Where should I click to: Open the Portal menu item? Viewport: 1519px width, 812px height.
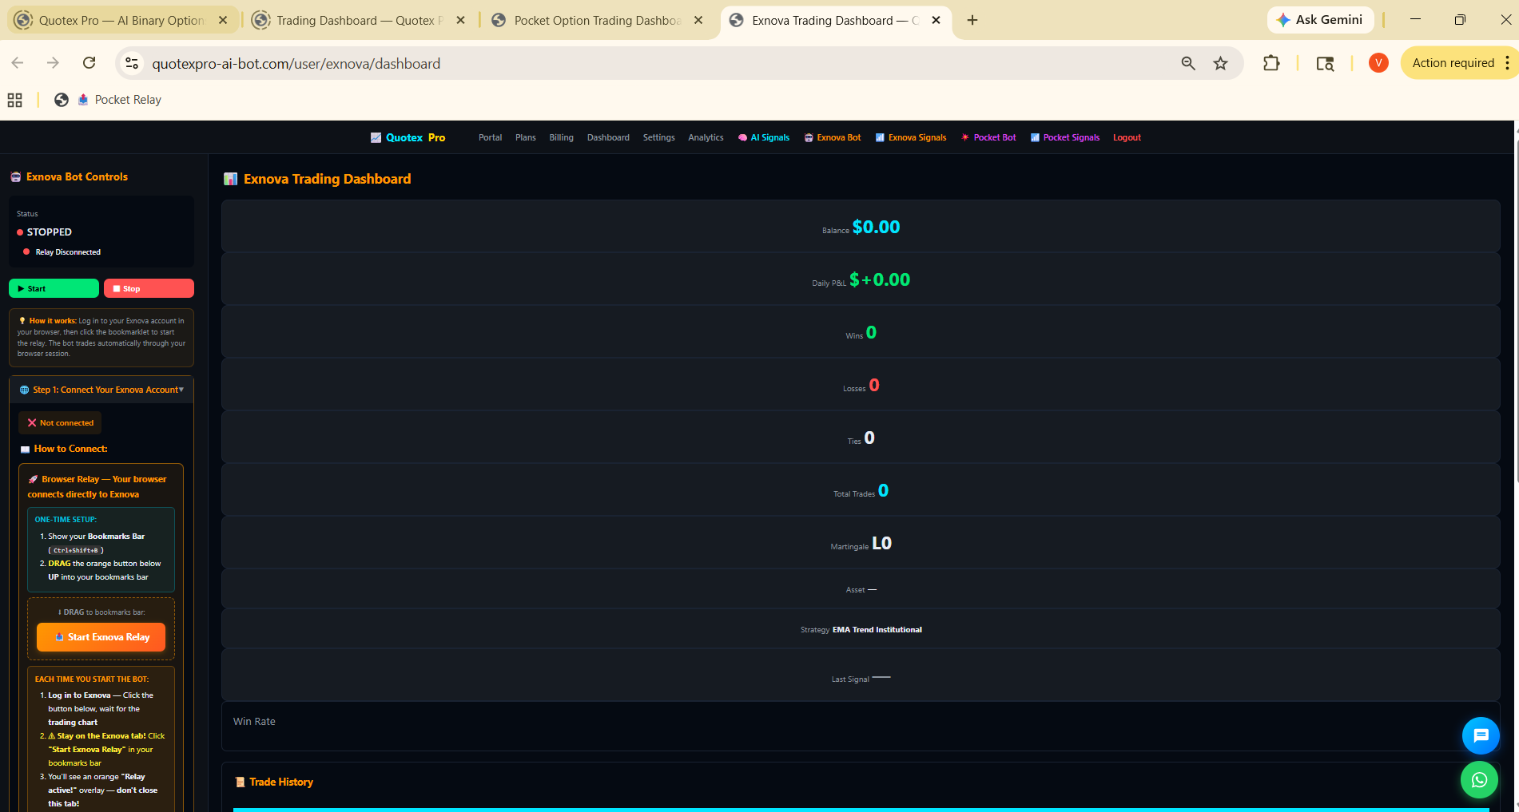[490, 137]
